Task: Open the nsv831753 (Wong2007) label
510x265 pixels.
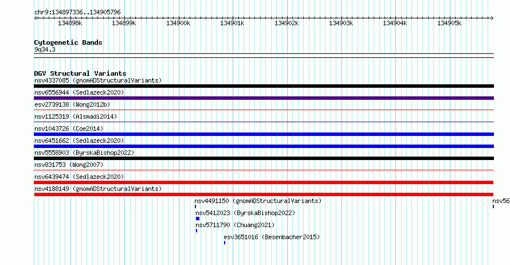Action: (x=69, y=165)
